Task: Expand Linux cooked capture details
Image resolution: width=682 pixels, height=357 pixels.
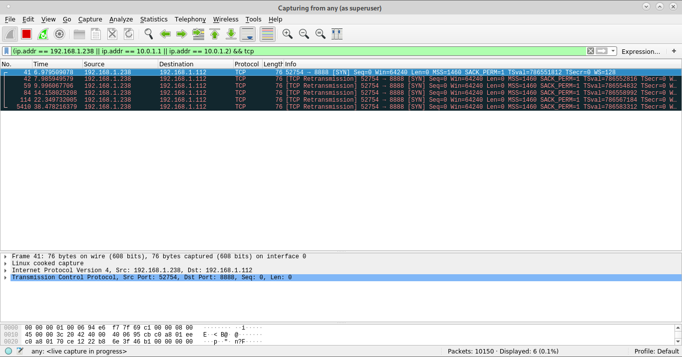Action: pos(5,264)
